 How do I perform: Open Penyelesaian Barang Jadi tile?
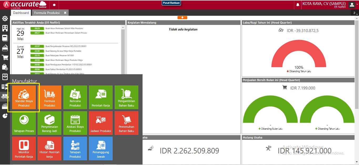[x=49, y=123]
